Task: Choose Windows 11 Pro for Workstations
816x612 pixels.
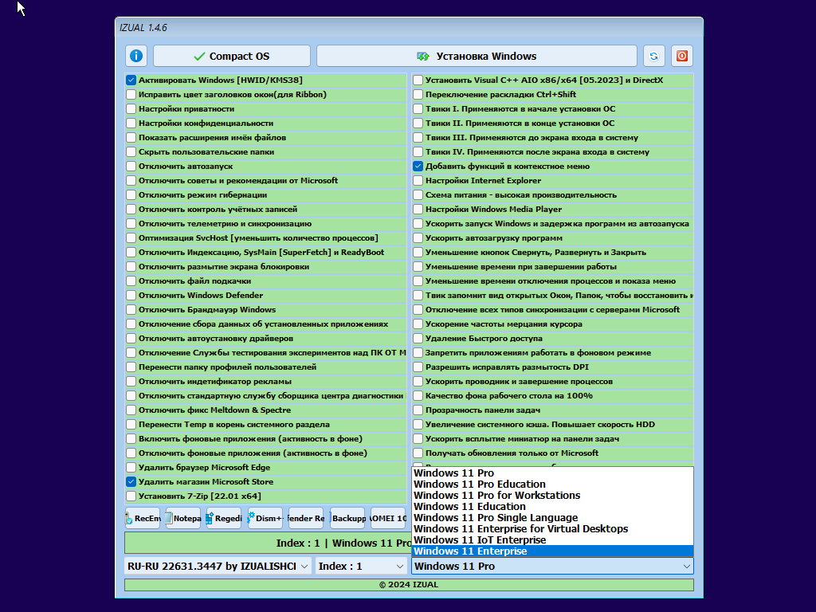Action: tap(551, 496)
